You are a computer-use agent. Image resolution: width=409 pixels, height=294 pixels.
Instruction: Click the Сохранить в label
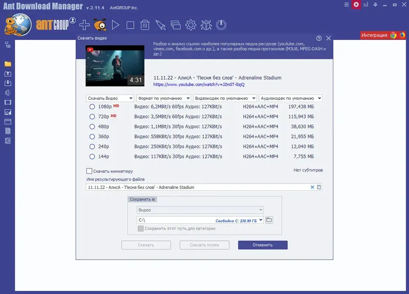[x=142, y=199]
